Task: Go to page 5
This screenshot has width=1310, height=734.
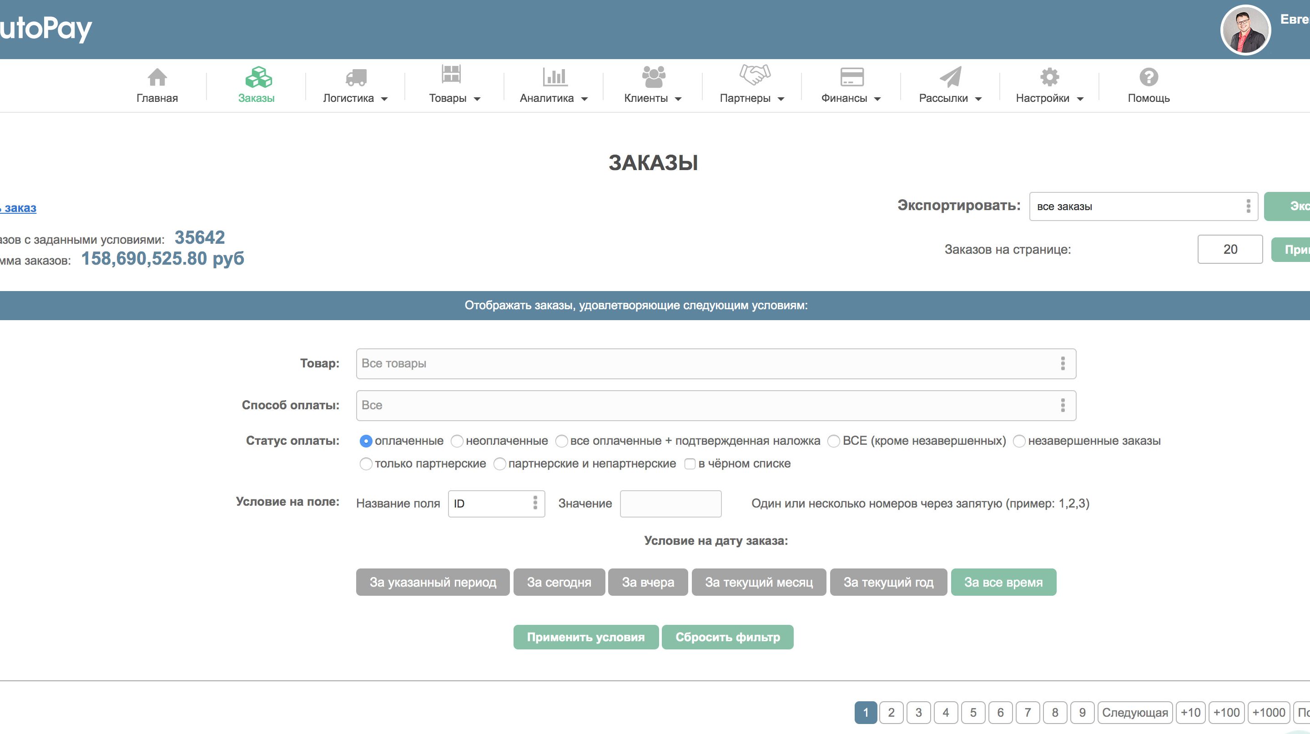Action: [973, 713]
